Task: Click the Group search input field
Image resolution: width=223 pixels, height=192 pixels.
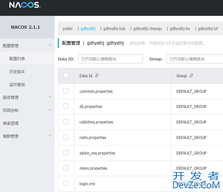Action: (195, 59)
